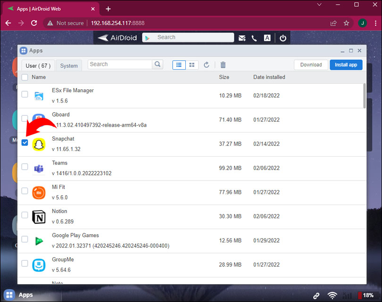Click the power sign-out icon in AirDroid bar
382x302 pixels.
tap(282, 38)
